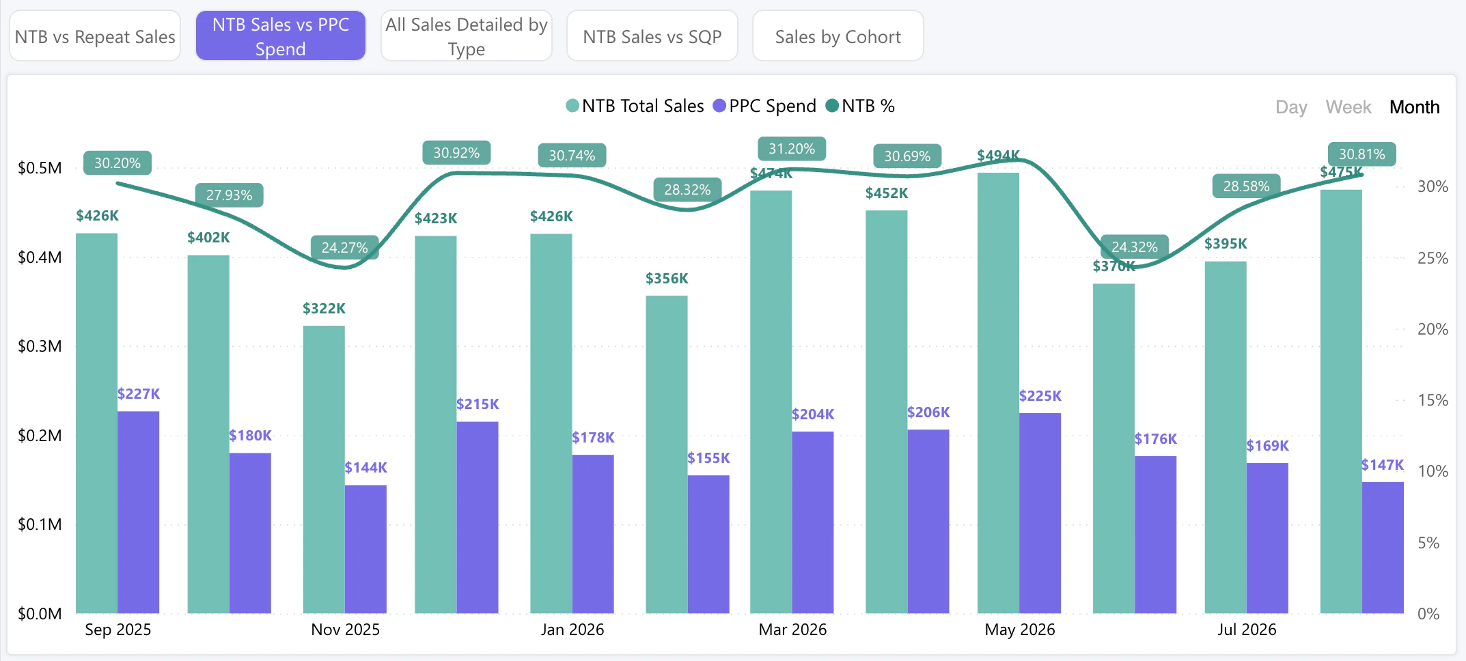Image resolution: width=1466 pixels, height=661 pixels.
Task: Toggle NTB Total Sales legend series
Action: click(635, 106)
